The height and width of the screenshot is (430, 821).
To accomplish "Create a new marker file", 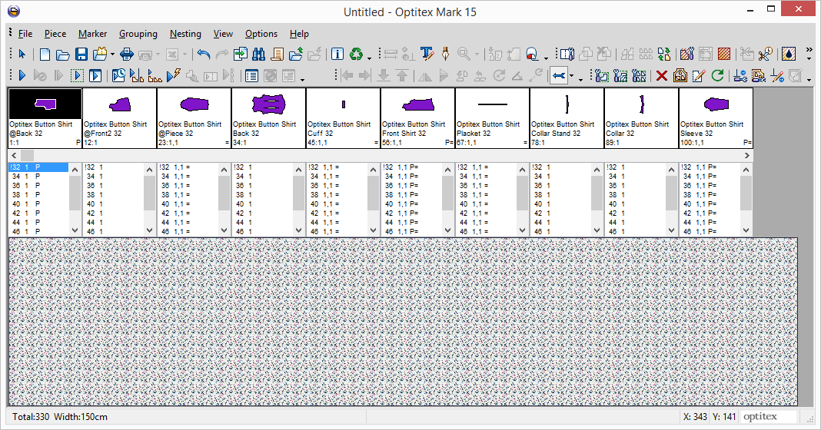I will (45, 55).
